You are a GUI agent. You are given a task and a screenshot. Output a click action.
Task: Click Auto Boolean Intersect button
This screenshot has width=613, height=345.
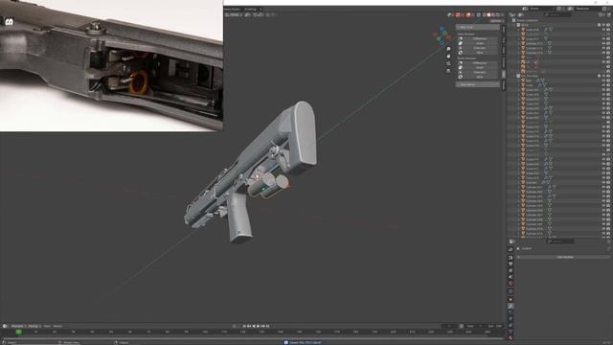coord(480,48)
